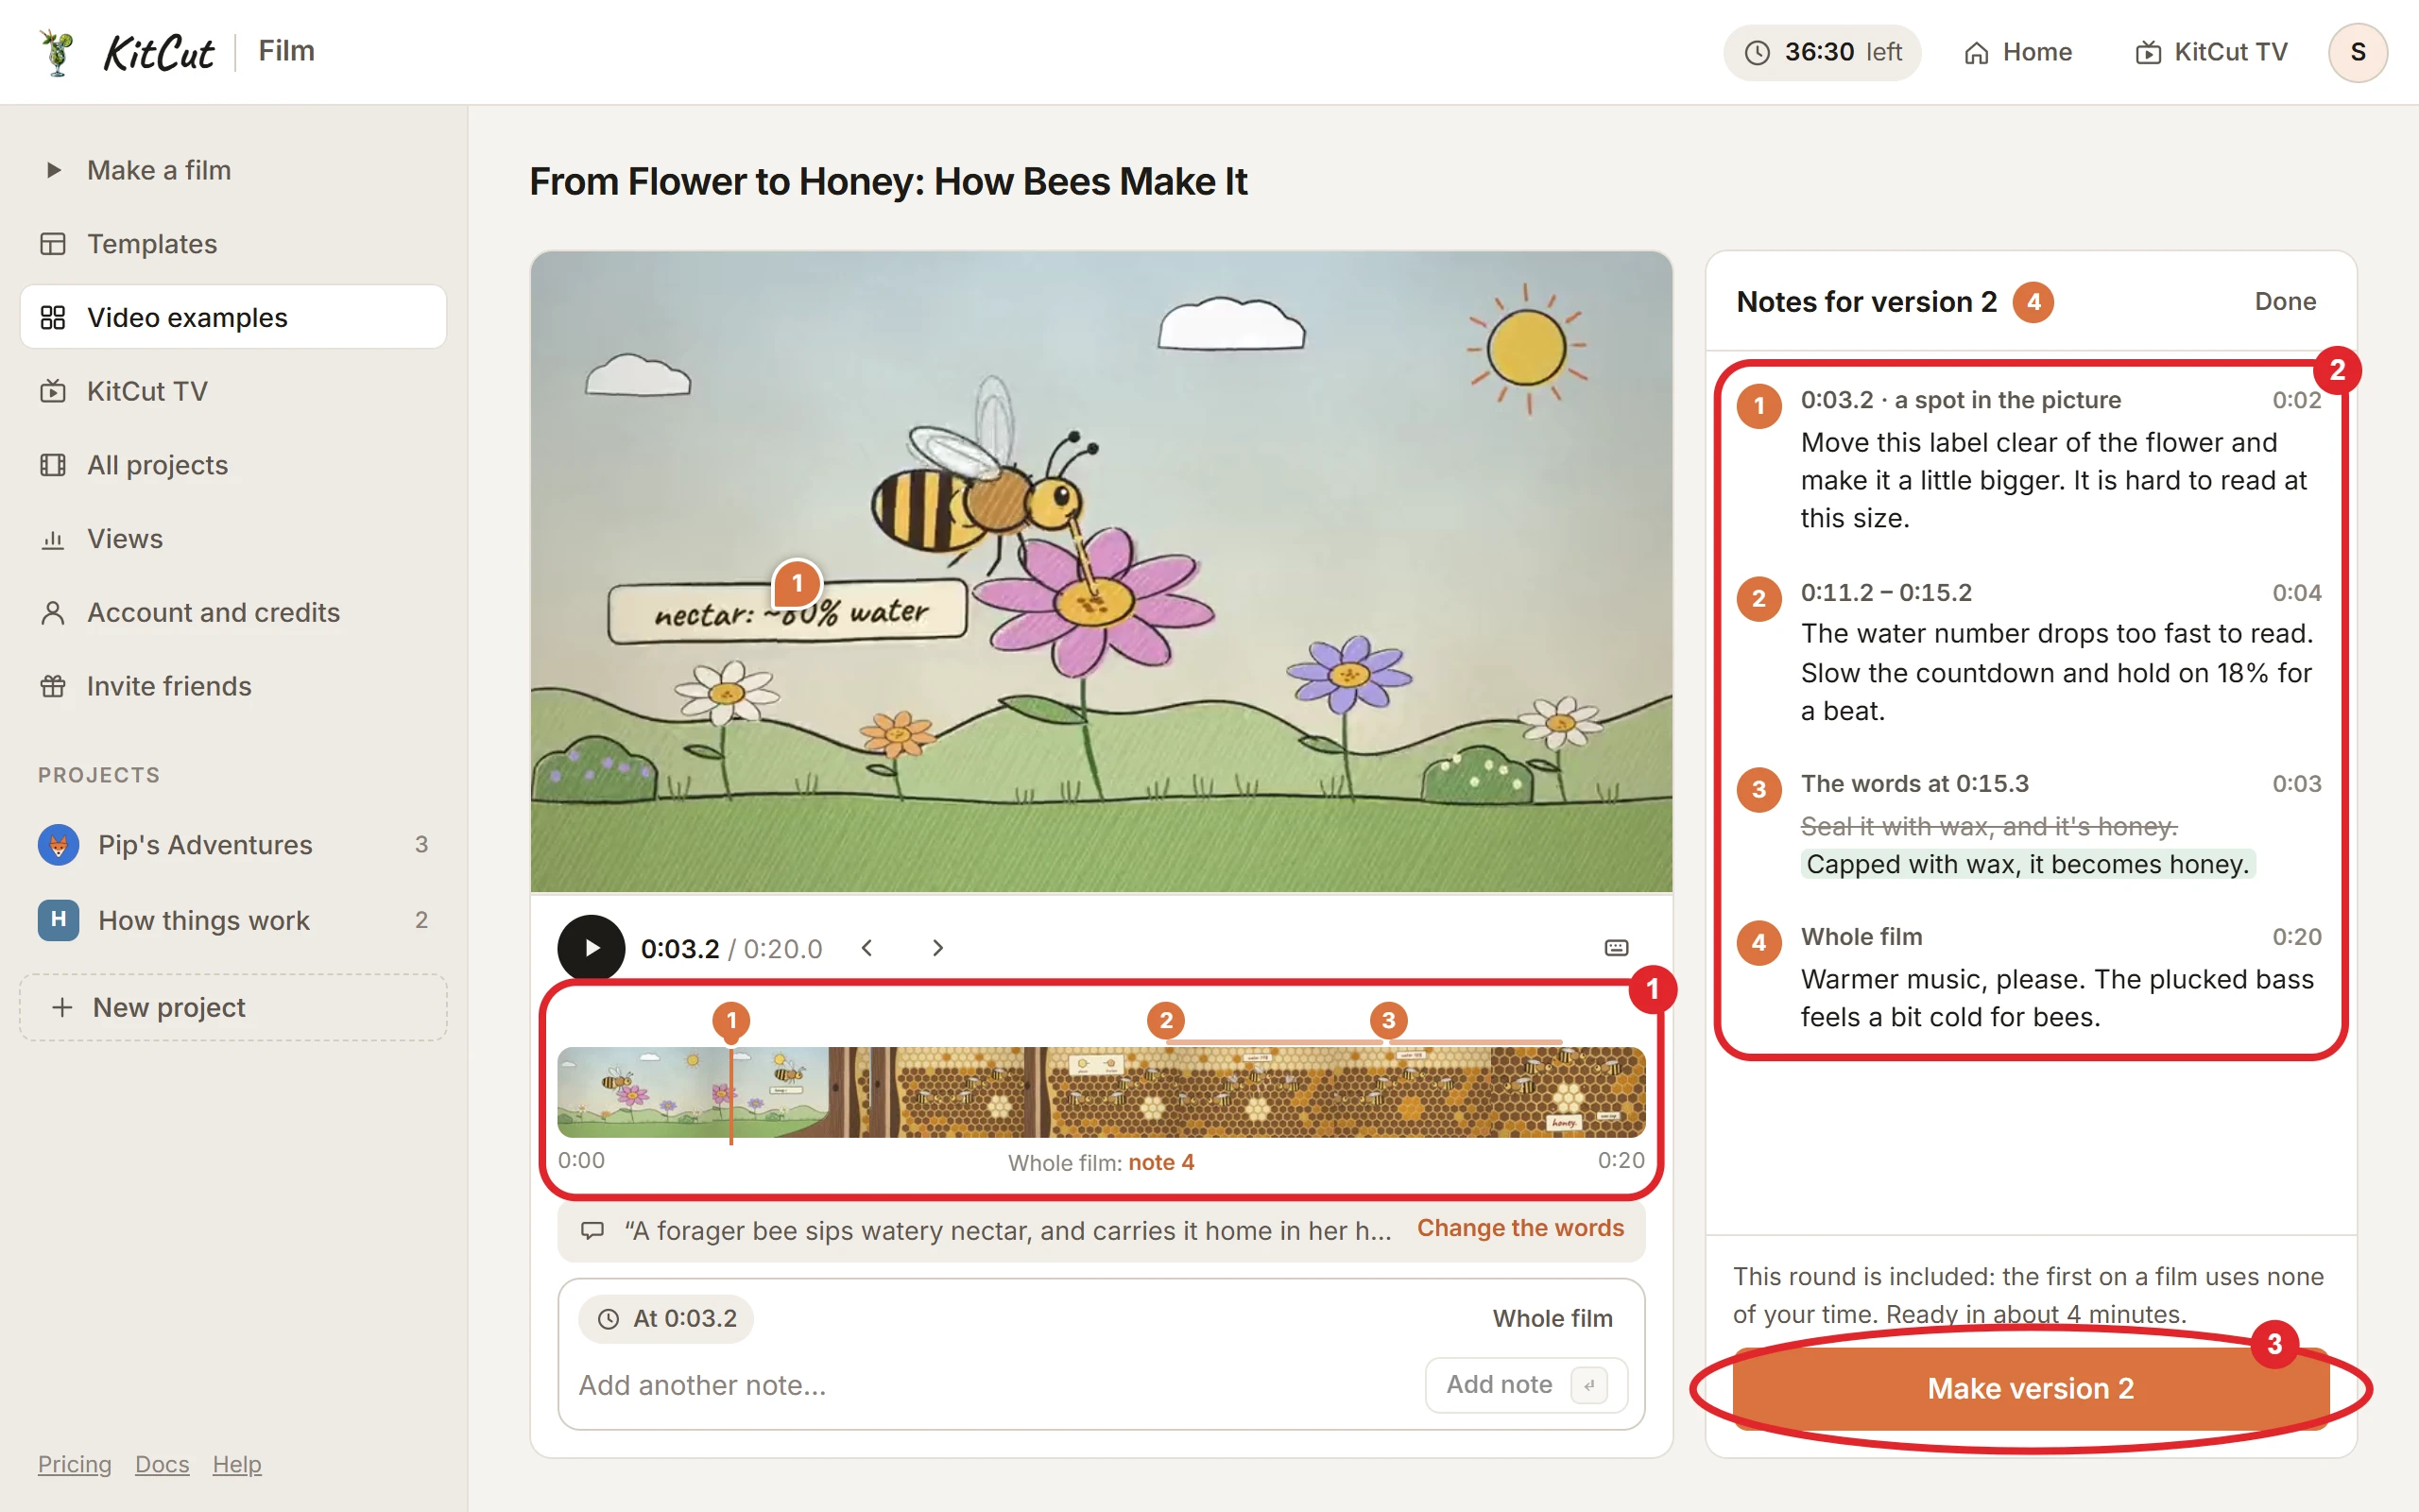Create a New project
This screenshot has height=1512, width=2419.
click(232, 1007)
